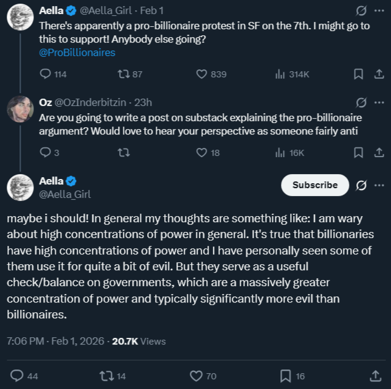Image resolution: width=391 pixels, height=389 pixels.
Task: Repost Oz's reply tweet
Action: 124,153
